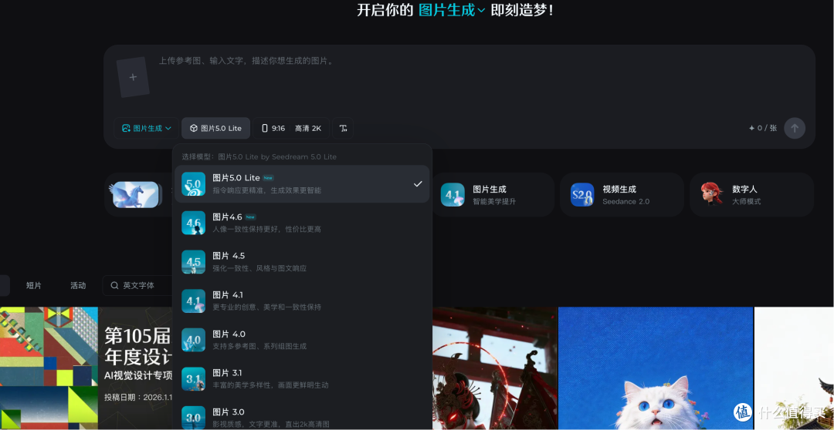Select the 图片 3.0 model option
Screen dimensions: 834x430
tap(302, 417)
